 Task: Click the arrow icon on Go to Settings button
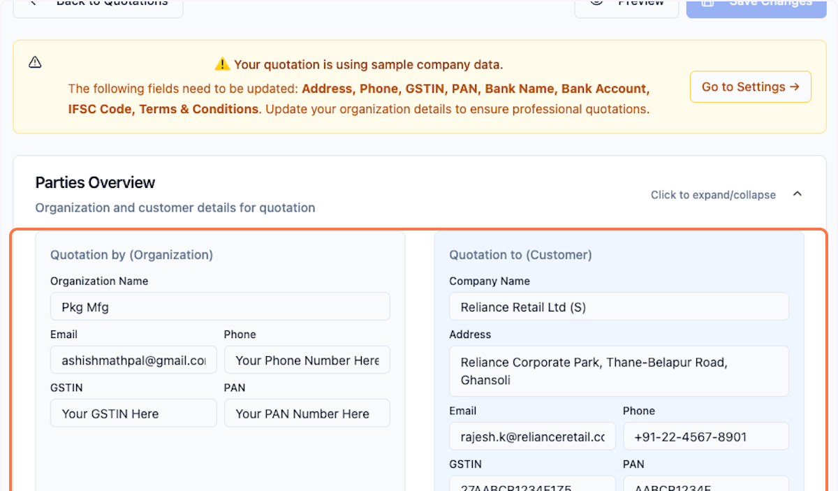(795, 87)
